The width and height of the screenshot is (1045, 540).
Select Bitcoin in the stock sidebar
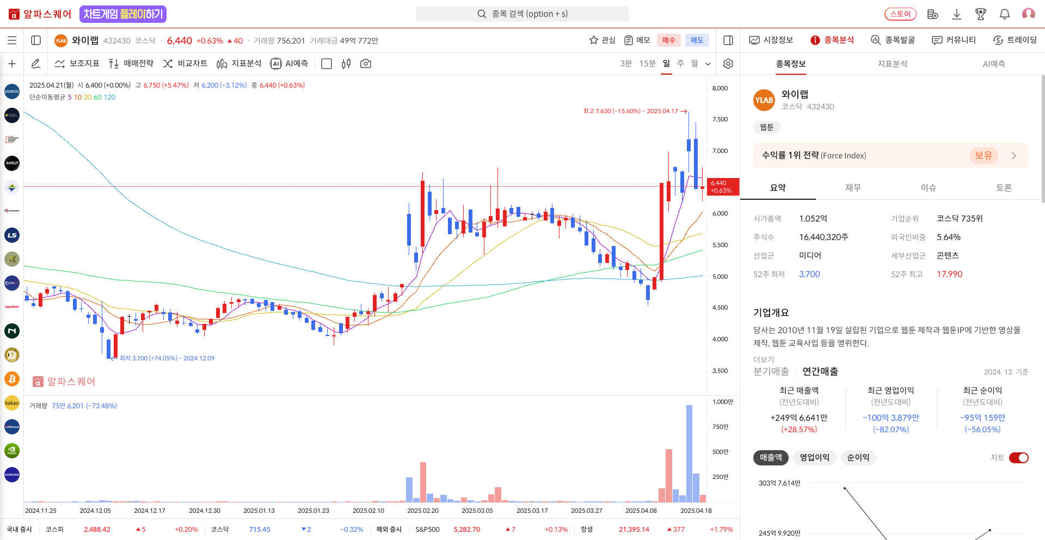12,379
